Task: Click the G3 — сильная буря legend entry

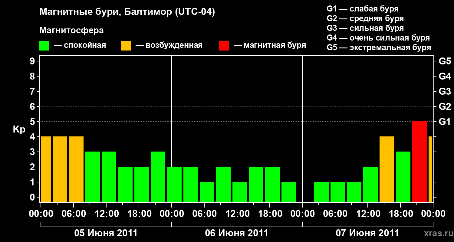Action: point(365,28)
